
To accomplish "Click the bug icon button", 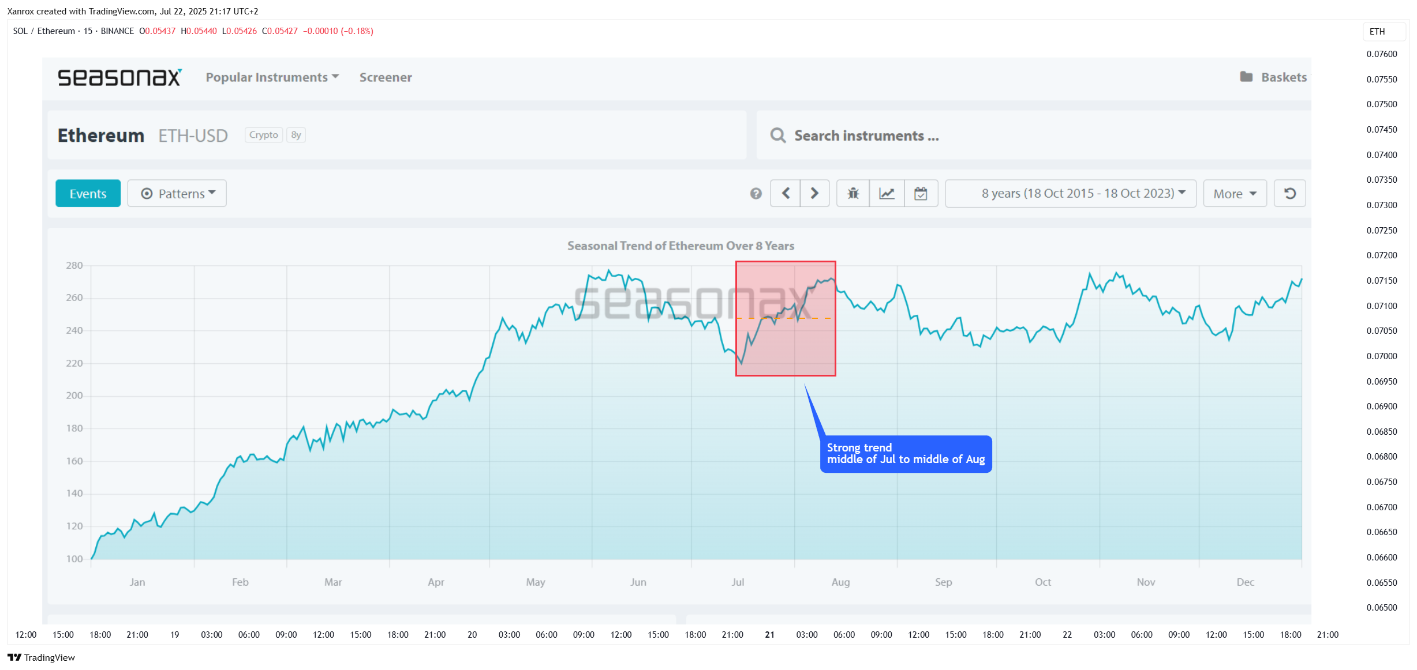I will [x=853, y=193].
